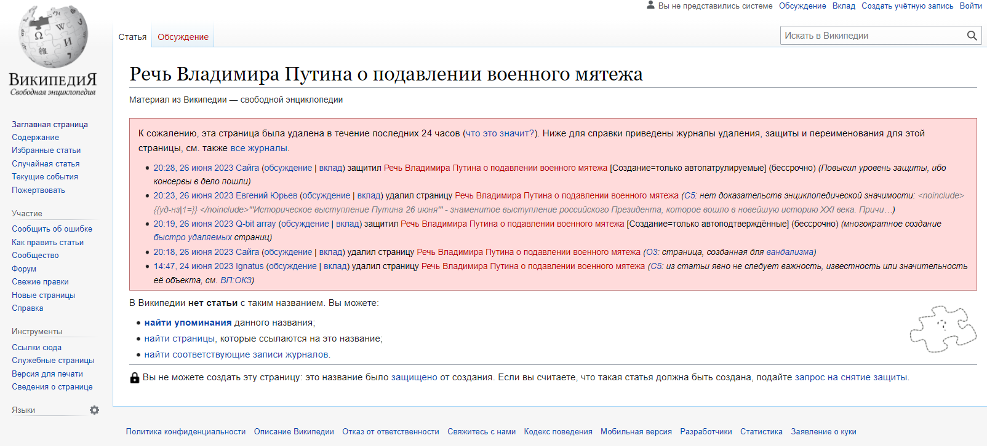Open 'Кодекс поведения' footer link
Viewport: 987px width, 446px height.
coord(558,432)
